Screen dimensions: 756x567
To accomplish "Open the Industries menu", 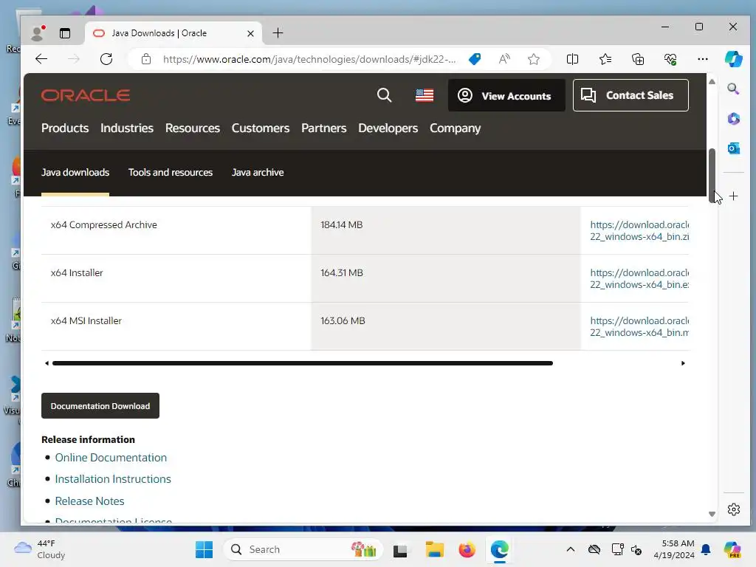I will pyautogui.click(x=127, y=128).
